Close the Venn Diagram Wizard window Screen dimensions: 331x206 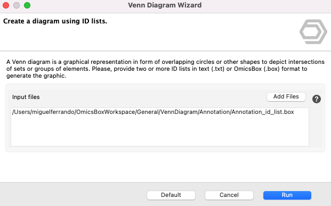(x=6, y=5)
